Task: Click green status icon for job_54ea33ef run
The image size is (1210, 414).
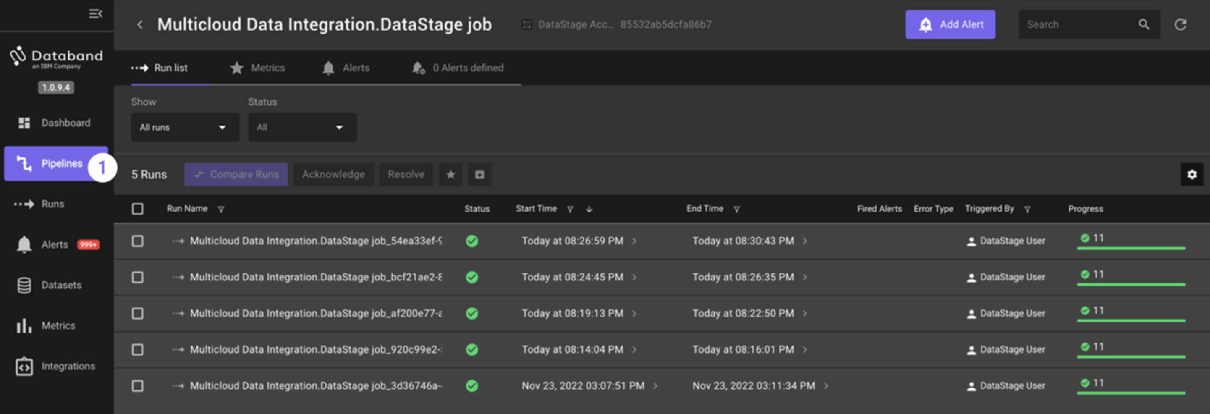Action: [x=471, y=241]
